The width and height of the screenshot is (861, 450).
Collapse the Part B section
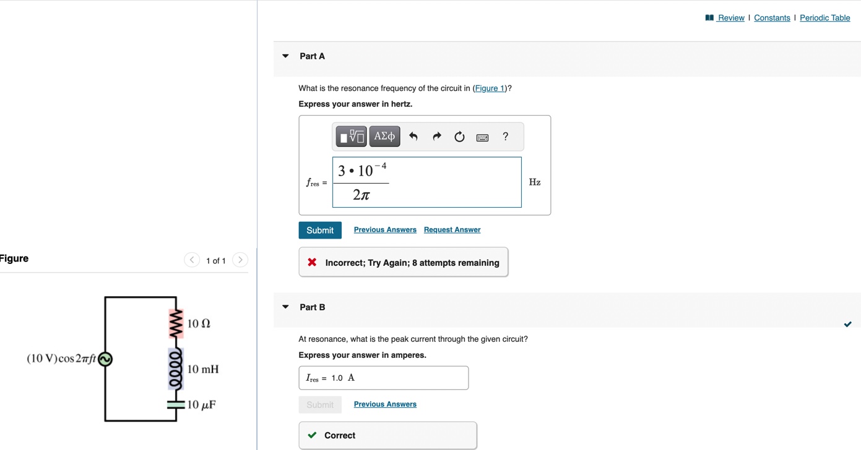tap(285, 307)
